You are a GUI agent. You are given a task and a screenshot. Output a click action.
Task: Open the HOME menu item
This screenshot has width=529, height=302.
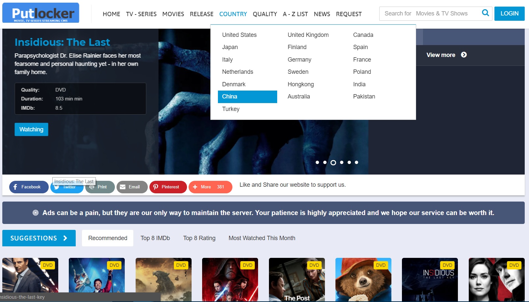click(x=111, y=14)
